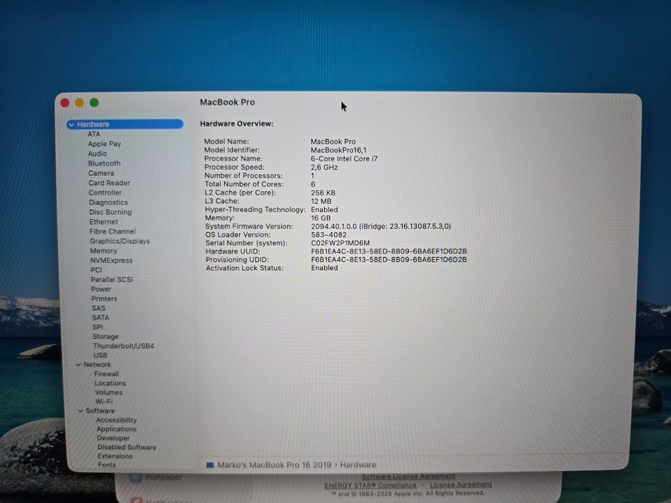Click the Processor Name value 6-Core Intel Core i7
671x503 pixels.
[344, 159]
